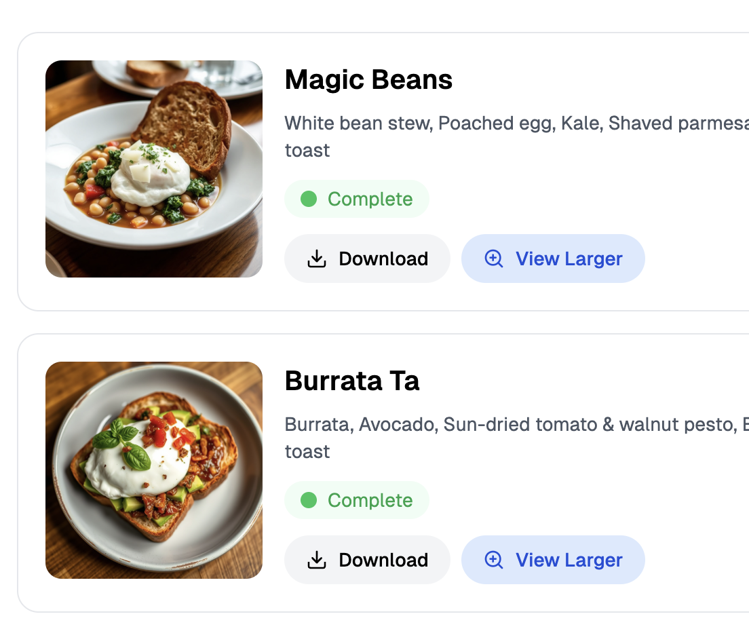This screenshot has height=629, width=749.
Task: Click the zoom-in magnifier icon for Burrata Ta
Action: (x=493, y=560)
